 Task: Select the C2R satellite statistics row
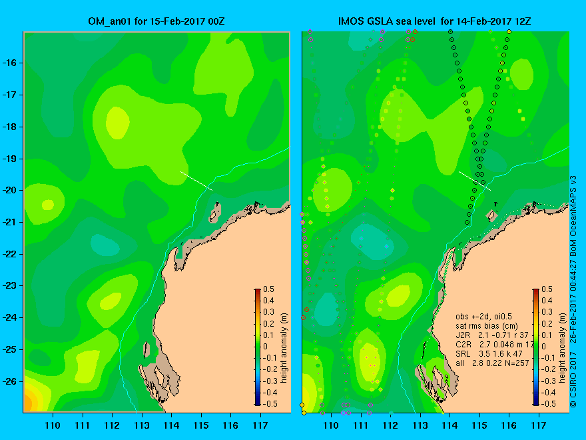click(494, 344)
